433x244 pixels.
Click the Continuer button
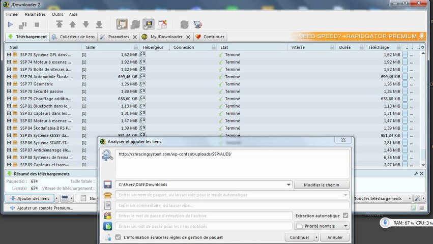click(300, 237)
